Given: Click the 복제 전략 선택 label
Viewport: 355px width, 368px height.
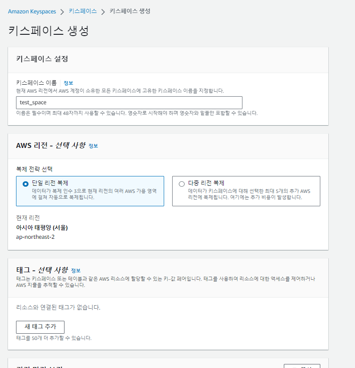Looking at the screenshot, I should [x=34, y=169].
